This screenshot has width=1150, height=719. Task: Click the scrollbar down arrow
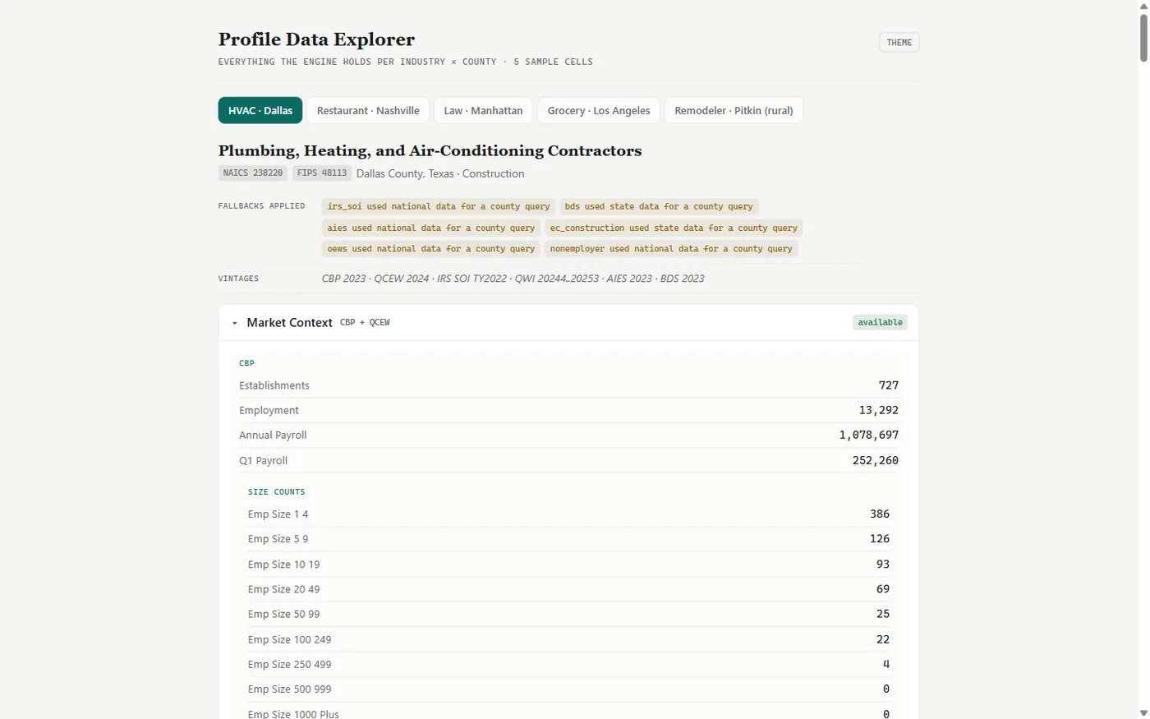[x=1143, y=713]
